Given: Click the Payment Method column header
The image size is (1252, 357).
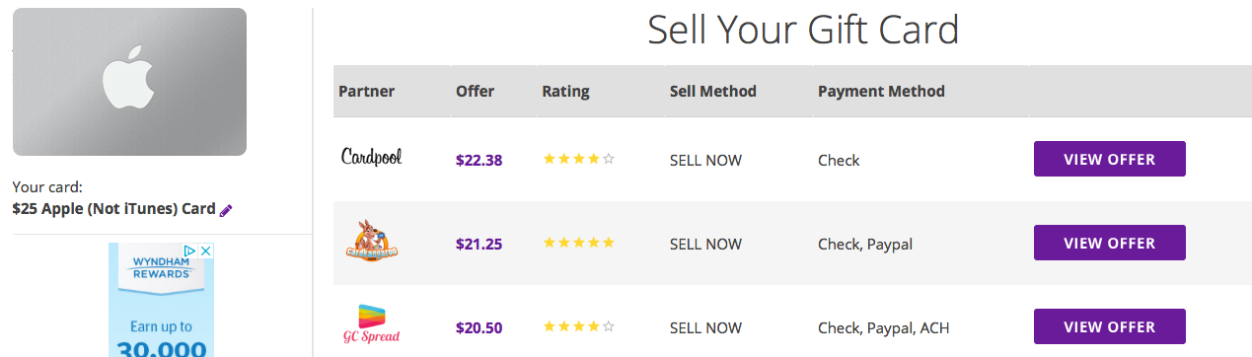Looking at the screenshot, I should click(x=881, y=91).
